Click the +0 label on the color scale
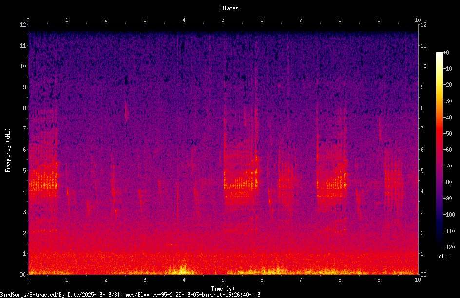The image size is (460, 298). [x=446, y=53]
